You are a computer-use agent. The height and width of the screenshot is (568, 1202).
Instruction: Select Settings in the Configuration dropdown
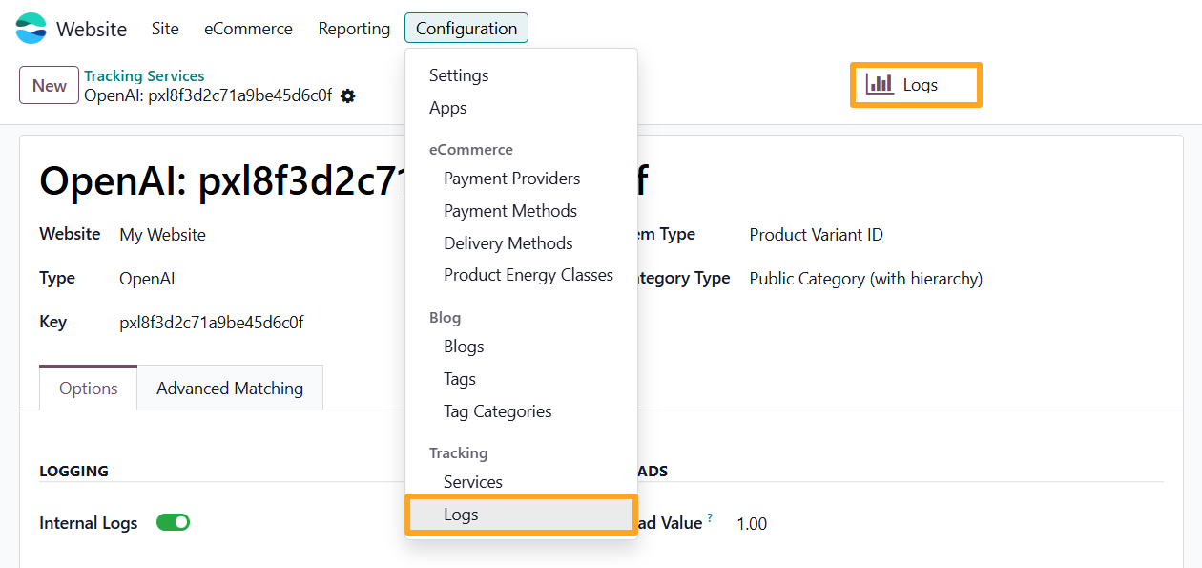pos(521,75)
